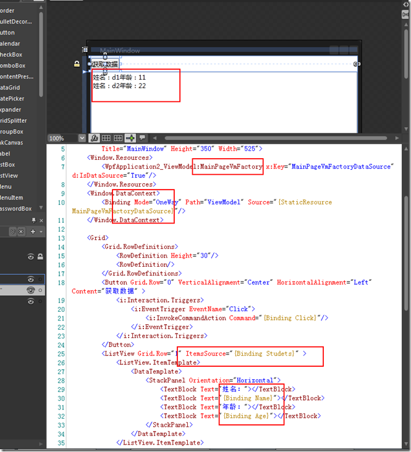
Task: Select ListView in the assets list
Action: pos(9,175)
